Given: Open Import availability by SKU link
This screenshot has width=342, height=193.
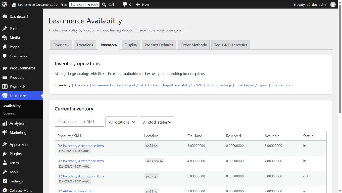Looking at the screenshot, I should pyautogui.click(x=182, y=85).
